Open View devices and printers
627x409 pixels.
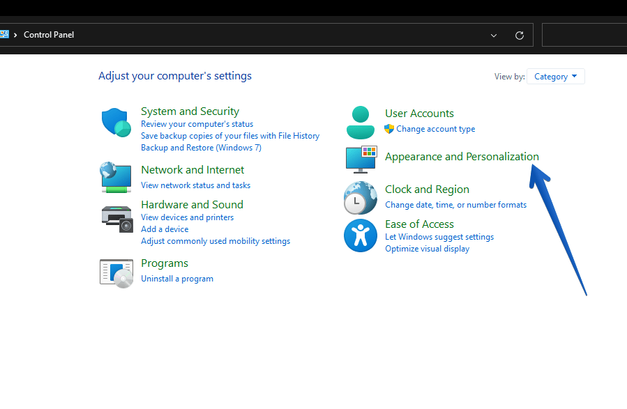point(187,217)
